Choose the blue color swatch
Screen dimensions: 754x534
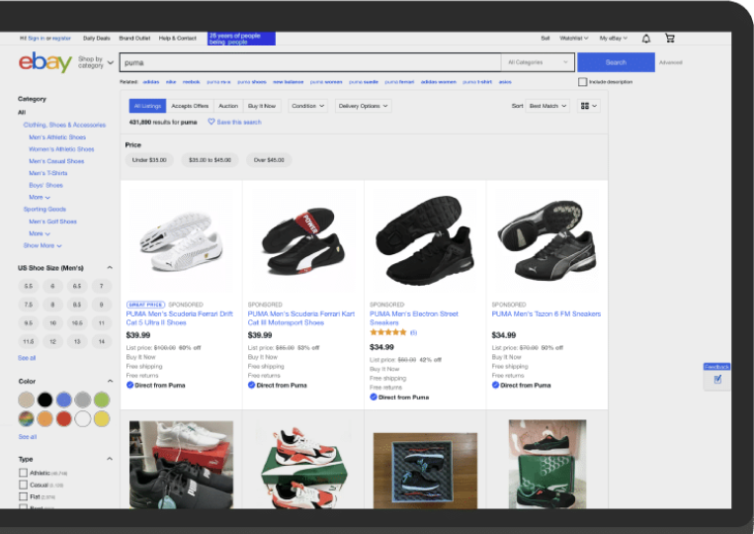click(63, 400)
